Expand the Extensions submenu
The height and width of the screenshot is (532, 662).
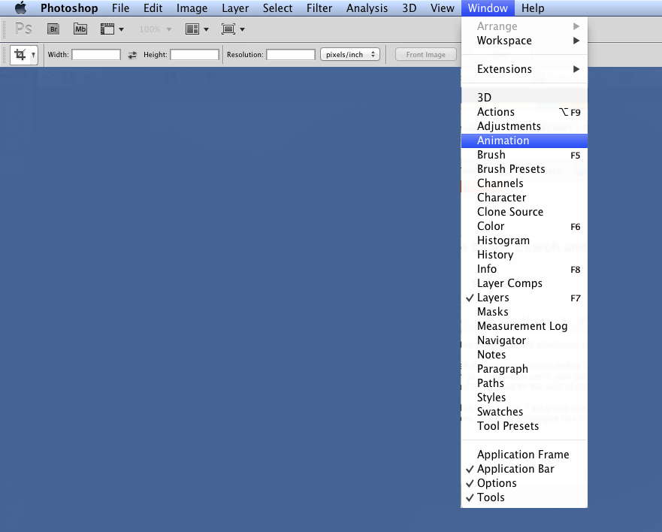click(524, 69)
